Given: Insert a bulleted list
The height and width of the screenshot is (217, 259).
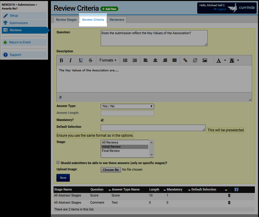Looking at the screenshot, I should click(125, 60).
